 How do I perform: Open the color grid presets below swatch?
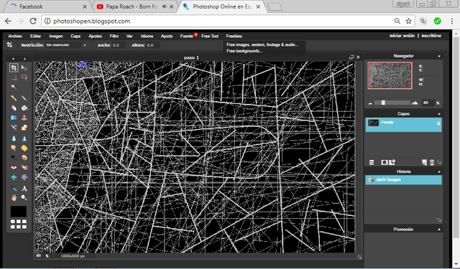tap(19, 225)
